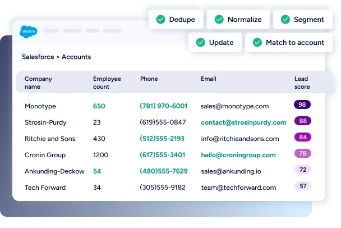Select company name Strosin-Purdy
Screen dimensions: 341x228
point(45,122)
